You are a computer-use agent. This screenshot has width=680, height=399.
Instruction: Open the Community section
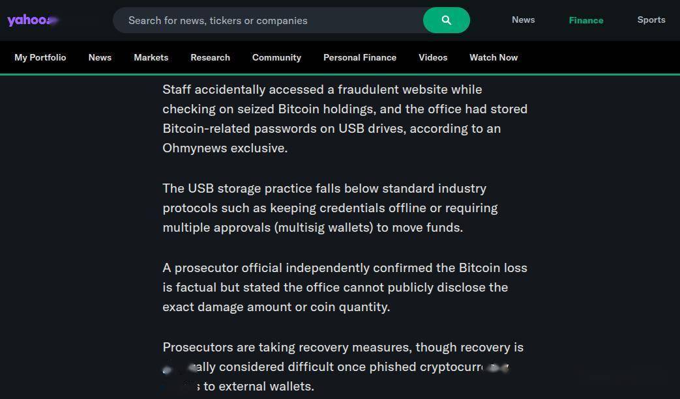276,57
